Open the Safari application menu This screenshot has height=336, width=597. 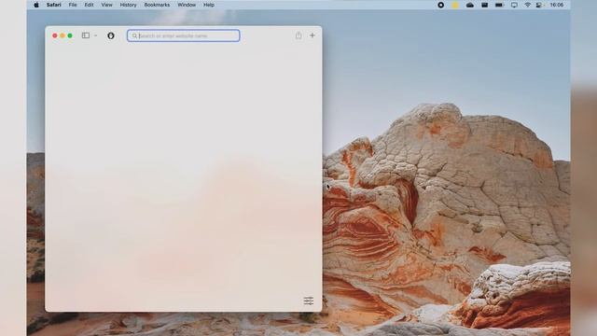(54, 5)
